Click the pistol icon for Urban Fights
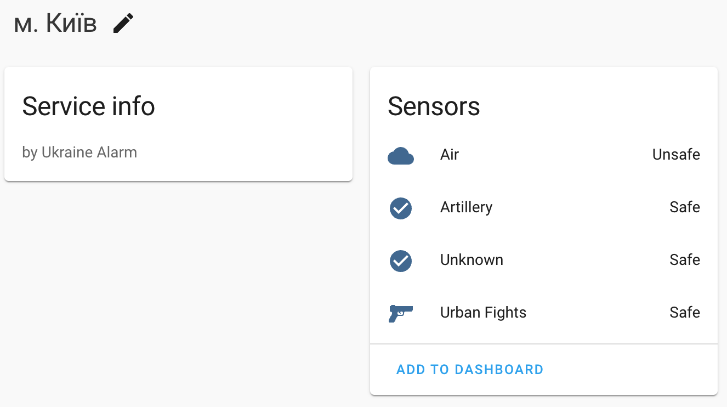The width and height of the screenshot is (727, 407). [400, 313]
